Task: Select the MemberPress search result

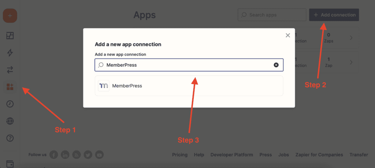Action: coord(189,86)
